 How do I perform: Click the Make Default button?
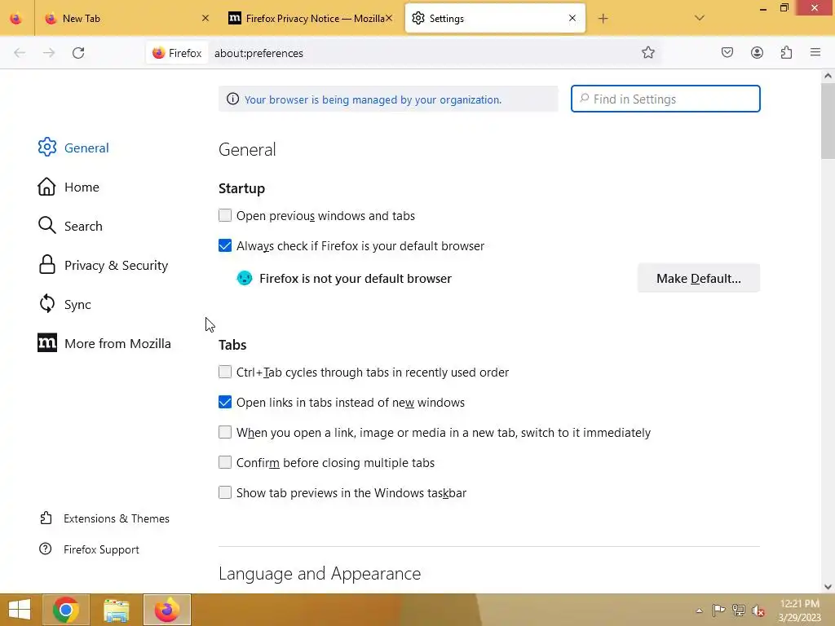coord(698,279)
